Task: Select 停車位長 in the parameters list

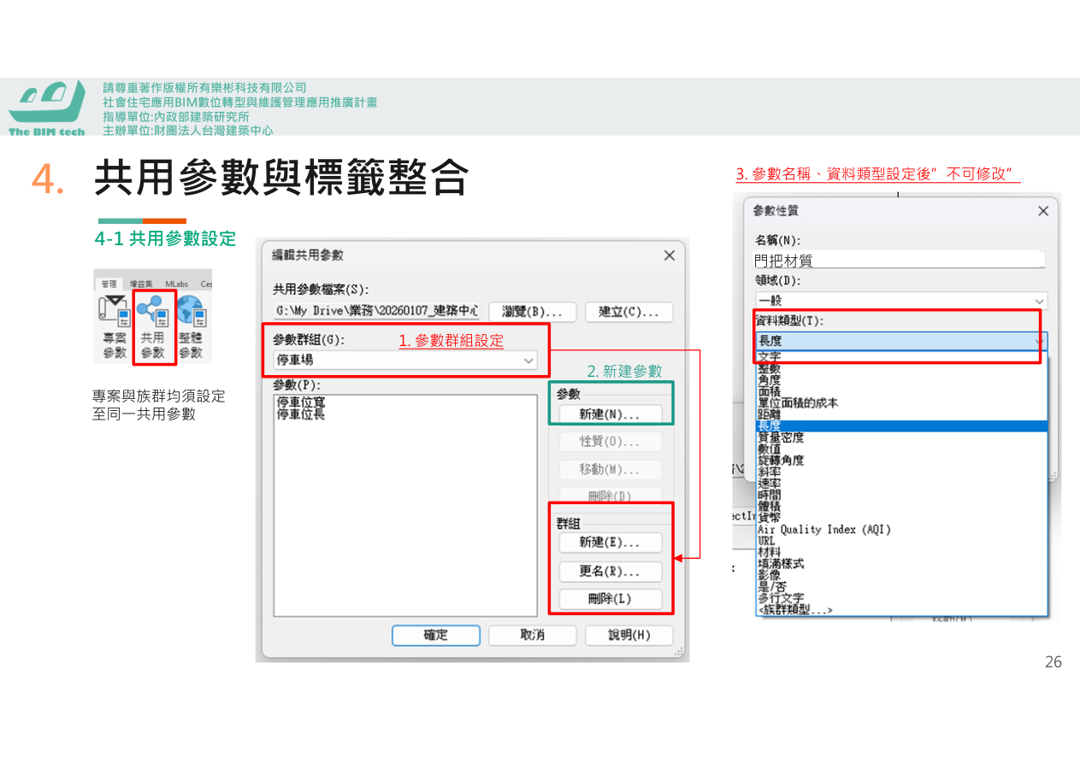Action: coord(300,414)
